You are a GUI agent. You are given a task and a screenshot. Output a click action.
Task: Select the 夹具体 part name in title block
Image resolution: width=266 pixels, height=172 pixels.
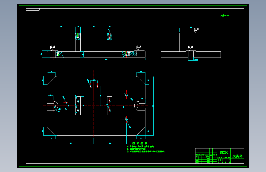[237, 156]
